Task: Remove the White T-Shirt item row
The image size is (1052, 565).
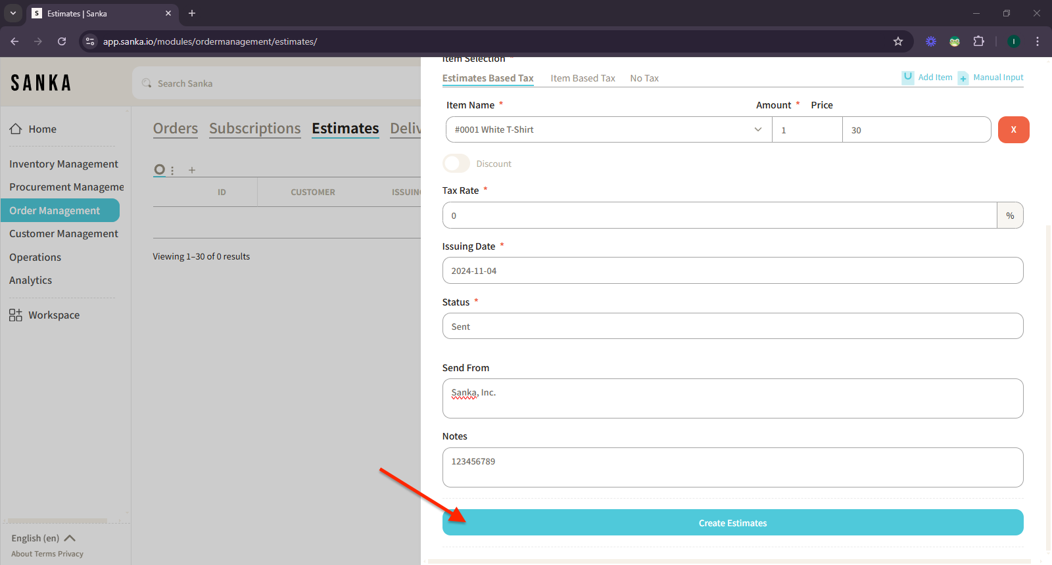Action: (1013, 129)
